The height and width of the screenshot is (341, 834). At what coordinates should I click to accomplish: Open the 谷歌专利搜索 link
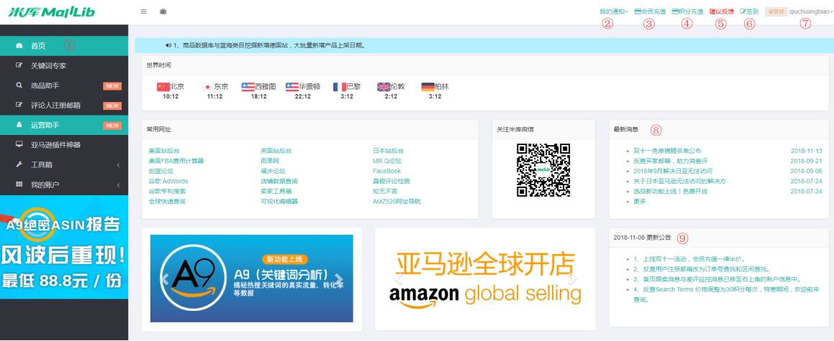click(167, 191)
